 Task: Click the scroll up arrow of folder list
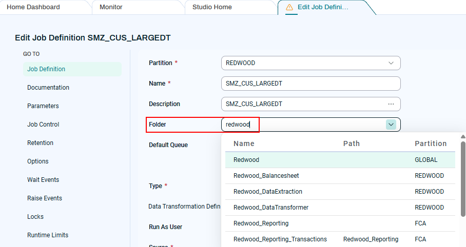click(x=463, y=136)
